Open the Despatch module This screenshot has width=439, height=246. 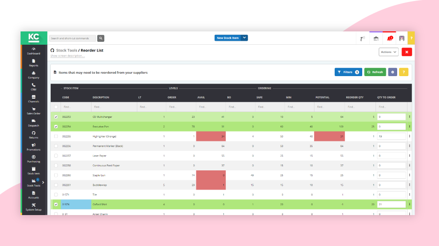tap(33, 123)
